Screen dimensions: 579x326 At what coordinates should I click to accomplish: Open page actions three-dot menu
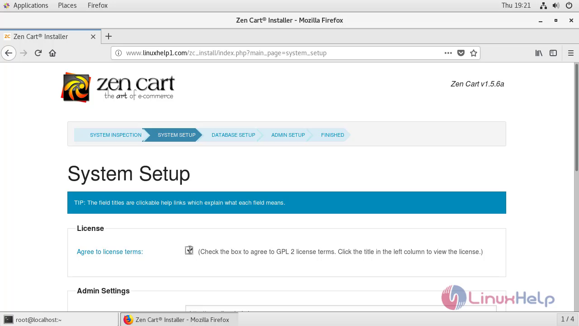point(448,53)
